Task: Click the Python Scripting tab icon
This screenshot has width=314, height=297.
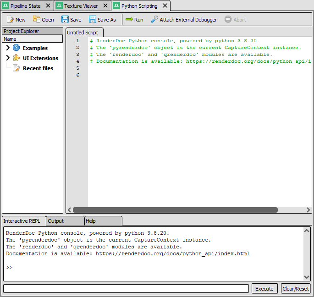Action: 116,5
